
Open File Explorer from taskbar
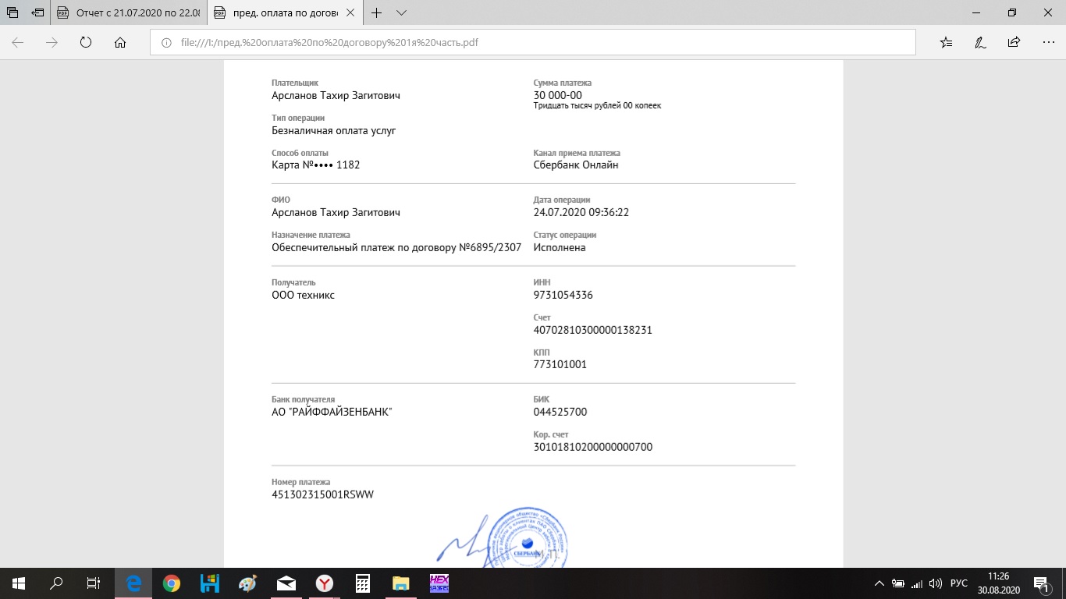click(400, 583)
